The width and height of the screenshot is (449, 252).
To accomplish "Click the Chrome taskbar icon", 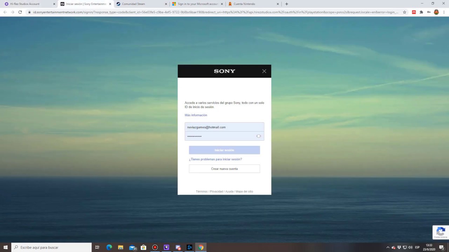I will (201, 247).
